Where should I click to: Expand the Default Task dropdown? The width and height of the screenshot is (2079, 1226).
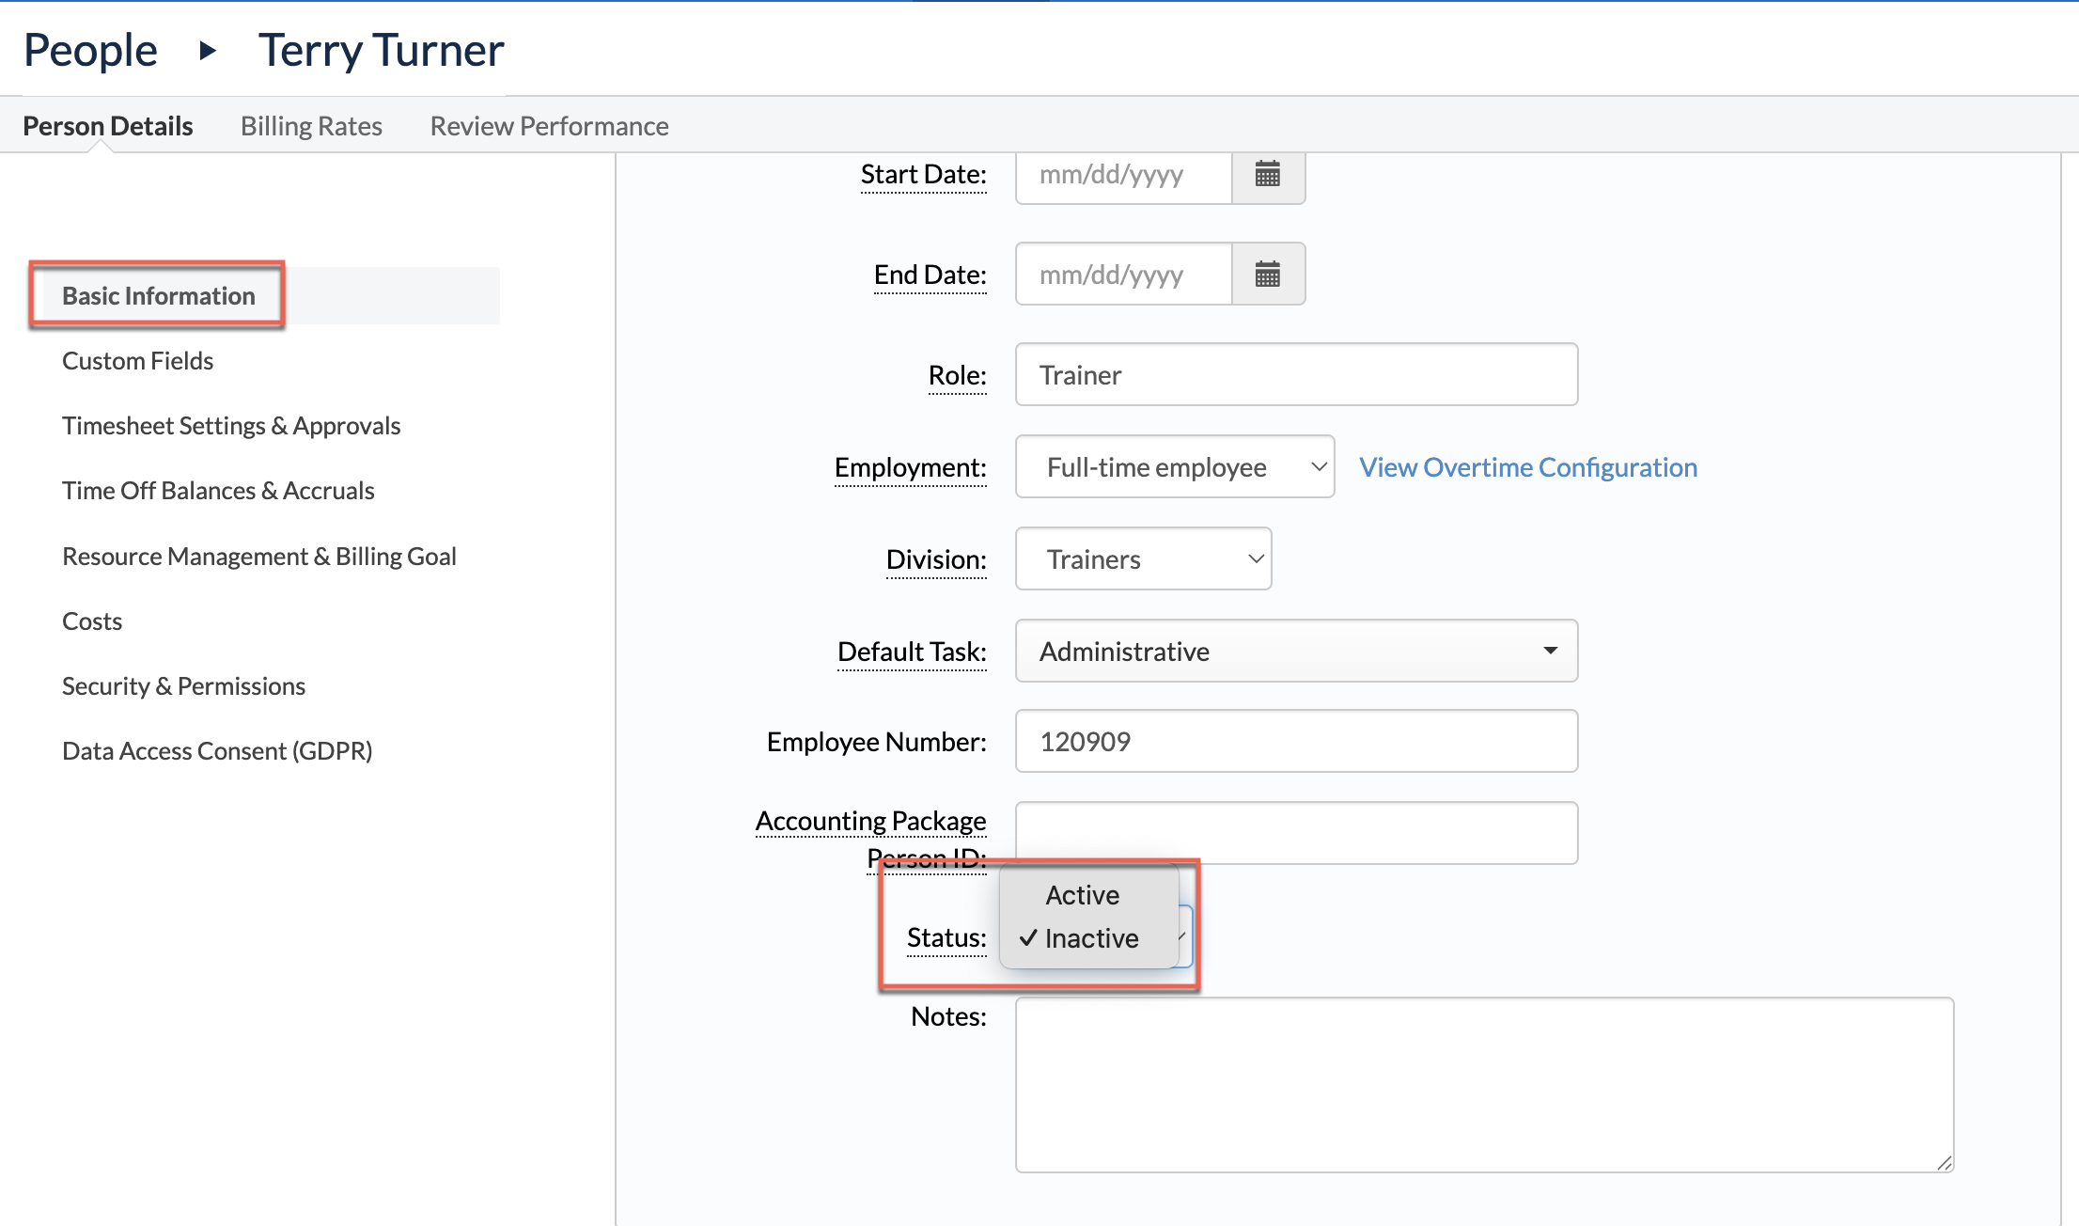point(1295,651)
